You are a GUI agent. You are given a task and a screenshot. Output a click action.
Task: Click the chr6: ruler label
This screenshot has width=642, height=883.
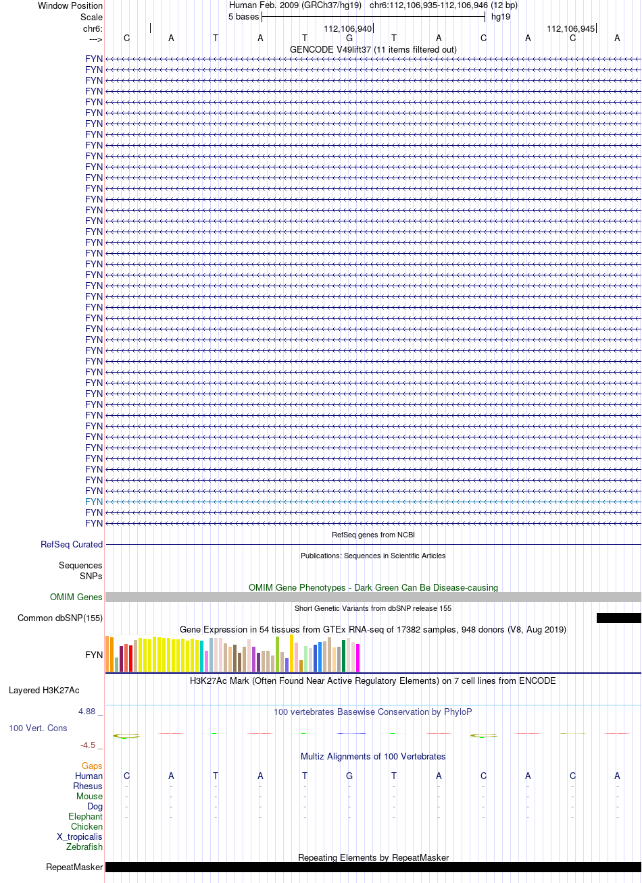pos(93,28)
